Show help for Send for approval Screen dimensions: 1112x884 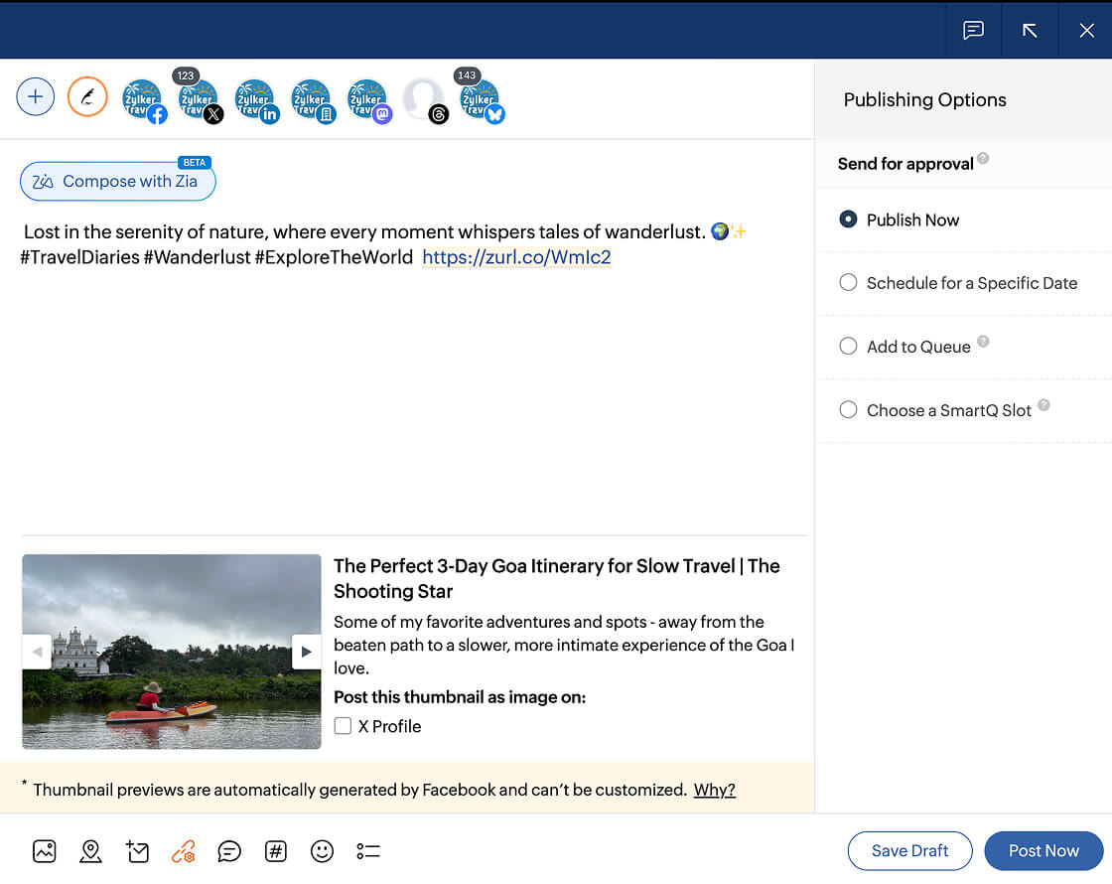(983, 158)
